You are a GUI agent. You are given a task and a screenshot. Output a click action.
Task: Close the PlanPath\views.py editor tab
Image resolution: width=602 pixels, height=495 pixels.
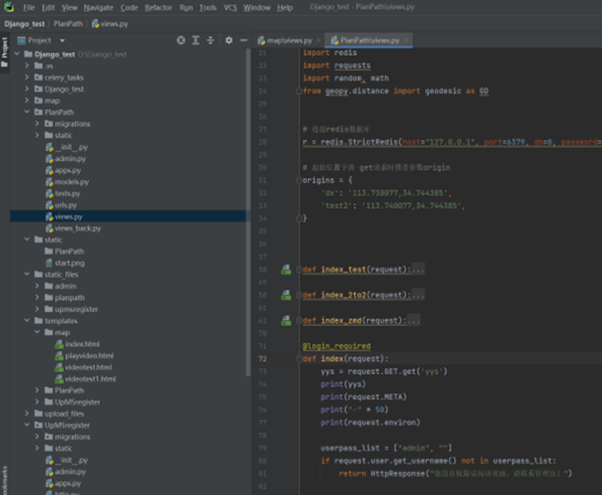406,40
